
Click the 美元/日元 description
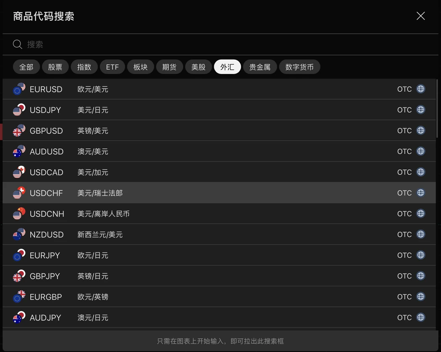pyautogui.click(x=93, y=110)
